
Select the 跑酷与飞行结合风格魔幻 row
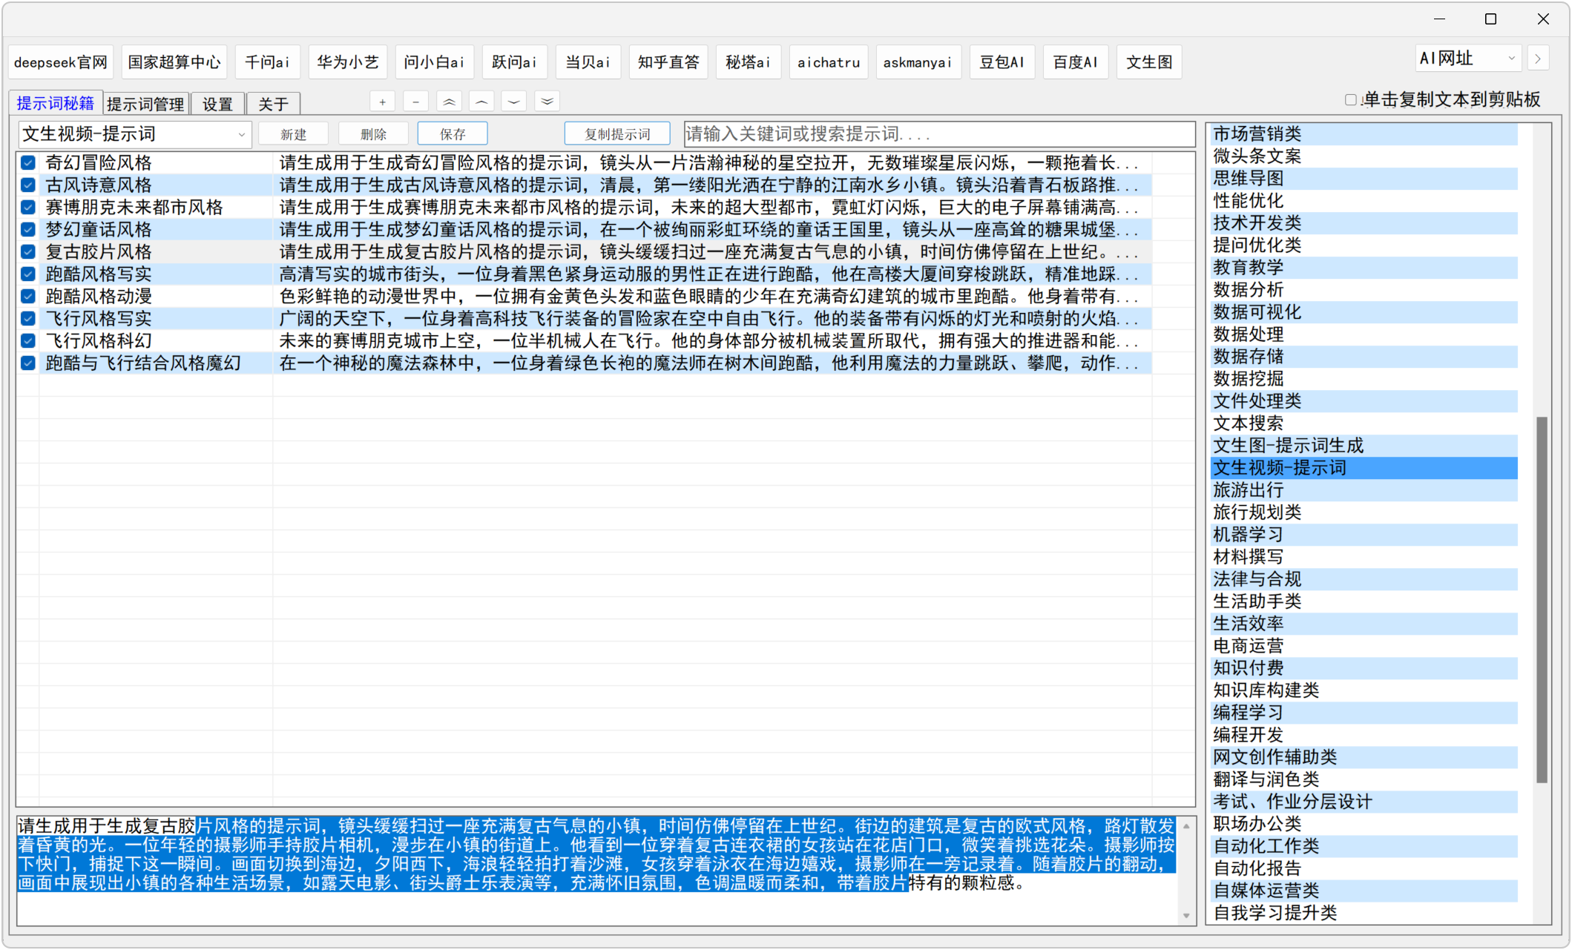click(584, 363)
